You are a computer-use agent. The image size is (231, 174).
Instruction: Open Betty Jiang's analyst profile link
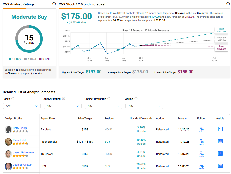[x=20, y=128]
